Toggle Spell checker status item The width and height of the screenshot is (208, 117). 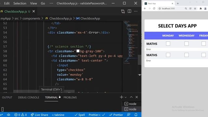pyautogui.click(x=80, y=115)
